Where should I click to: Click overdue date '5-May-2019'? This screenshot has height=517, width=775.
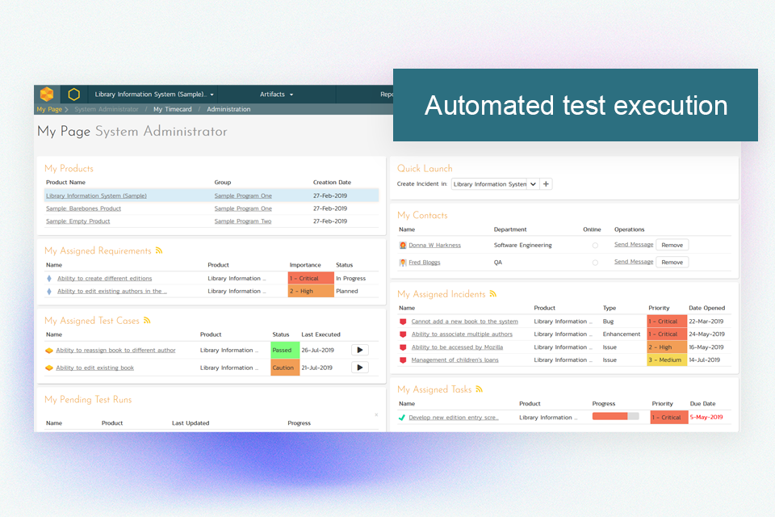[706, 417]
